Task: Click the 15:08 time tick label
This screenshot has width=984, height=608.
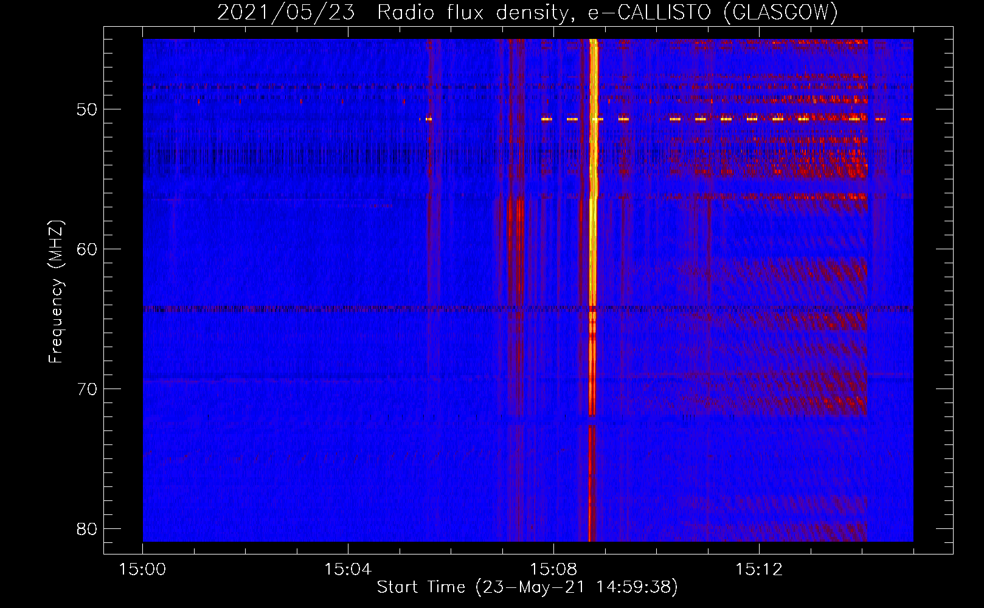Action: [553, 570]
